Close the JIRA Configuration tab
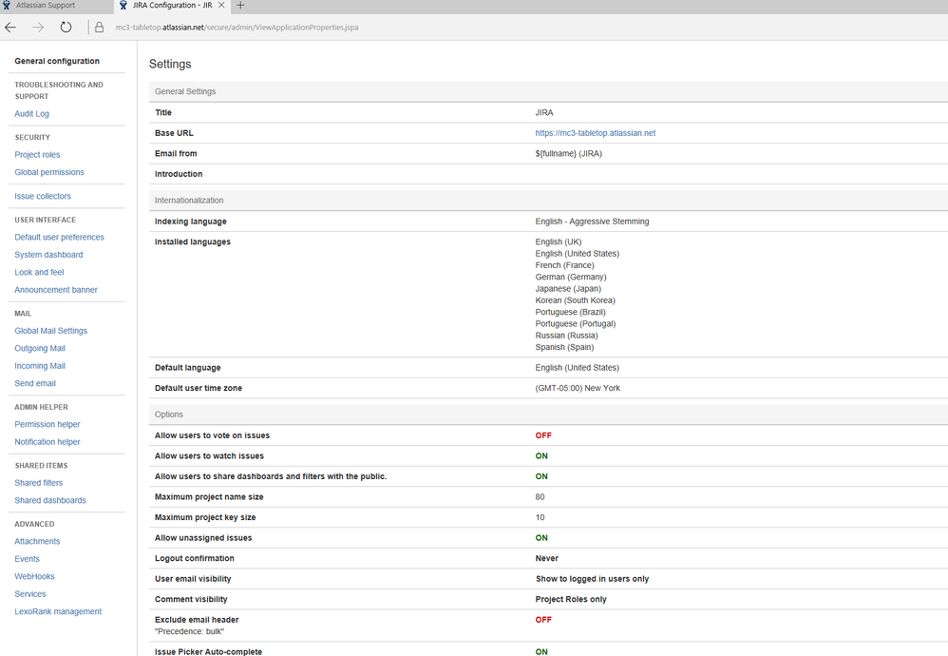 click(221, 5)
